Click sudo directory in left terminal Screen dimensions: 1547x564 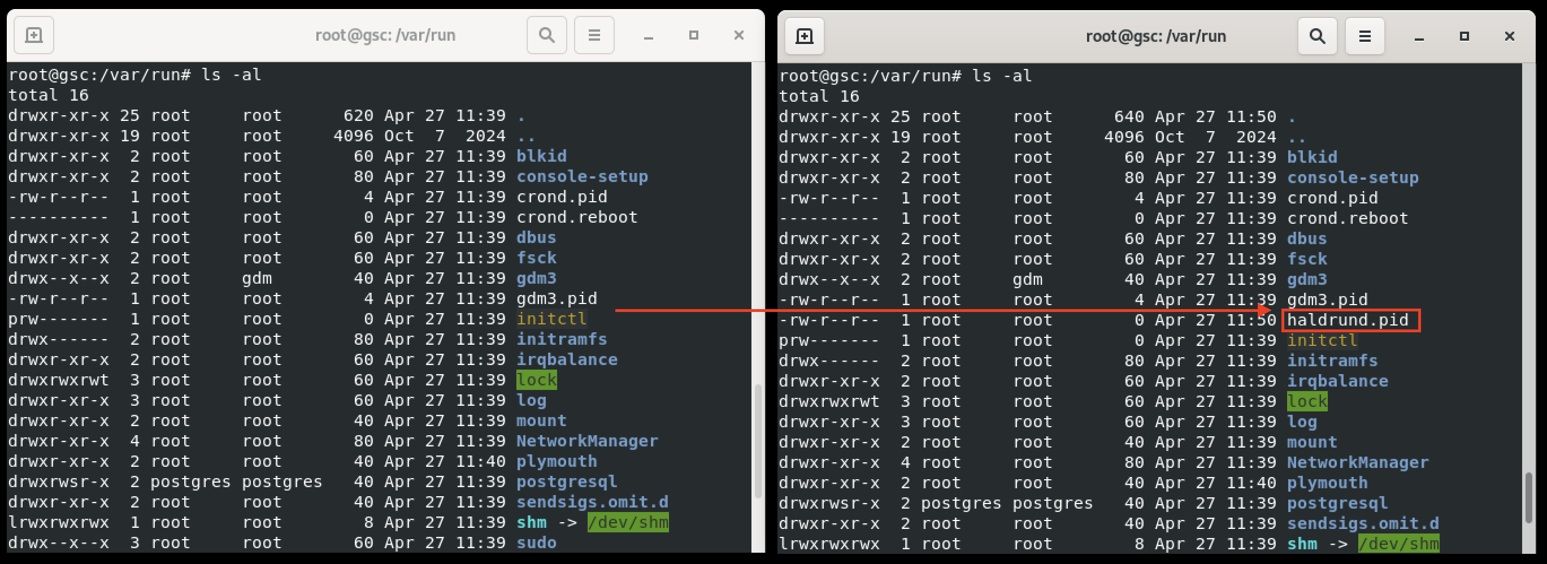pos(536,543)
